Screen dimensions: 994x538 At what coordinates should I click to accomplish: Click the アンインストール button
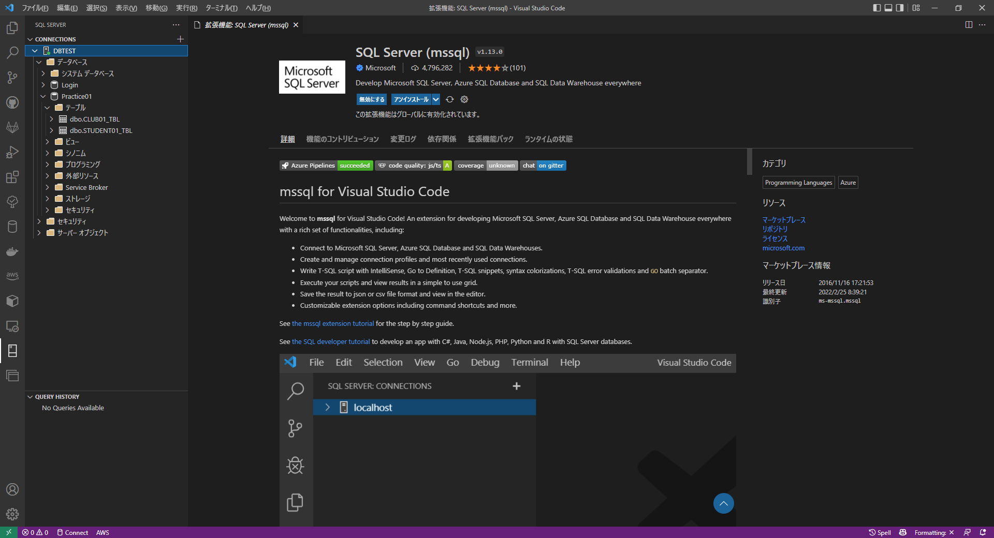point(412,99)
